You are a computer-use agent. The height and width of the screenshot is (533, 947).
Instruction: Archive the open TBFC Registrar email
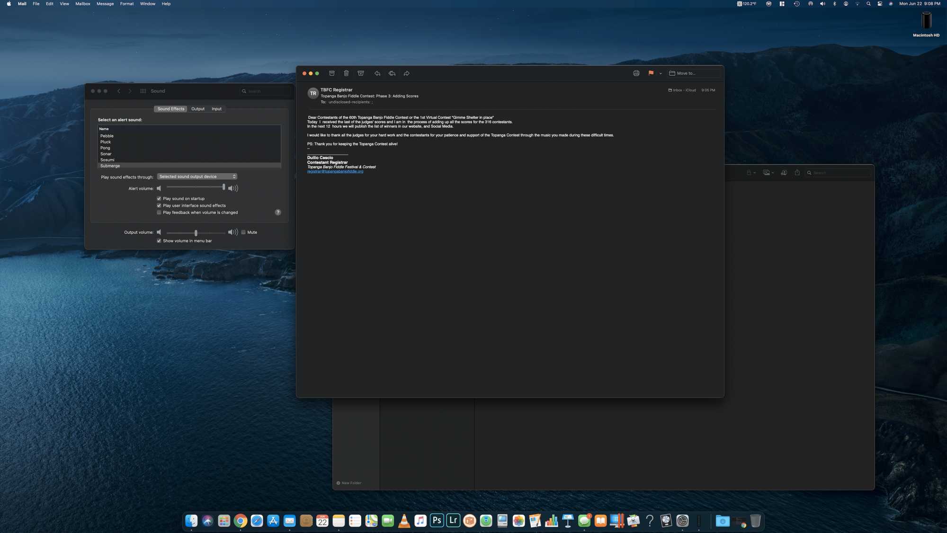click(x=332, y=73)
